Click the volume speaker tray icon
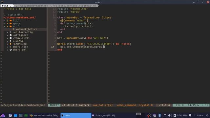 [x=170, y=115]
